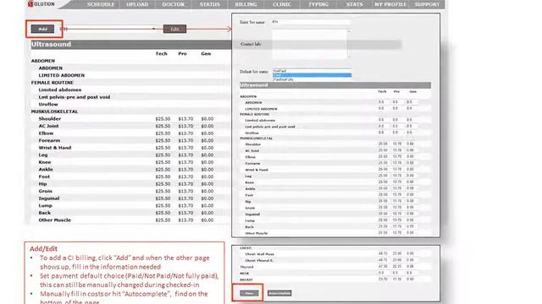
Task: Click Tech cost field for ABDOMEN in dialog
Action: (383, 102)
